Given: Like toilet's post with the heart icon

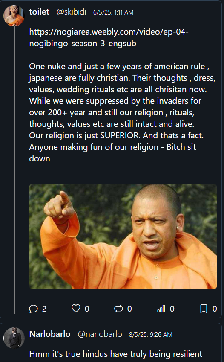Looking at the screenshot, I should [x=76, y=309].
